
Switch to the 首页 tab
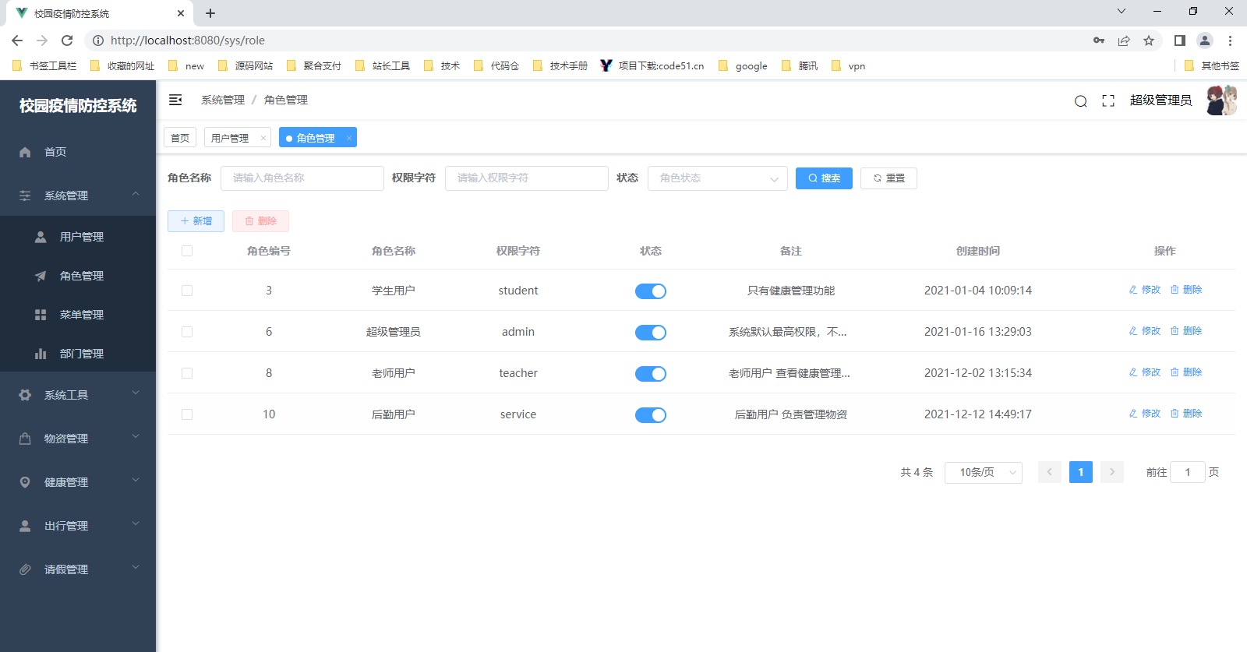(180, 138)
